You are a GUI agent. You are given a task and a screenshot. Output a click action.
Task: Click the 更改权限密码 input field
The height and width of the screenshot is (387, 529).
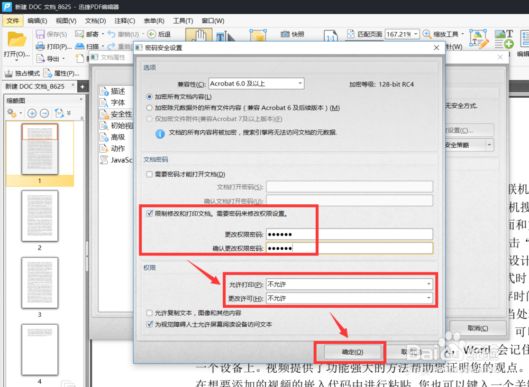350,234
